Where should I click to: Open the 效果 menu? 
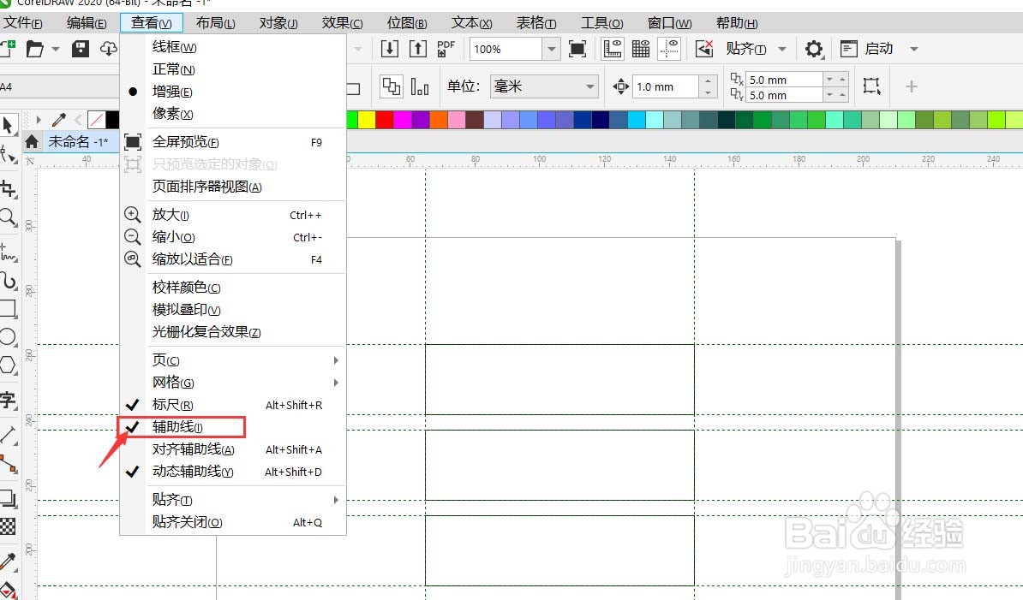coord(342,23)
